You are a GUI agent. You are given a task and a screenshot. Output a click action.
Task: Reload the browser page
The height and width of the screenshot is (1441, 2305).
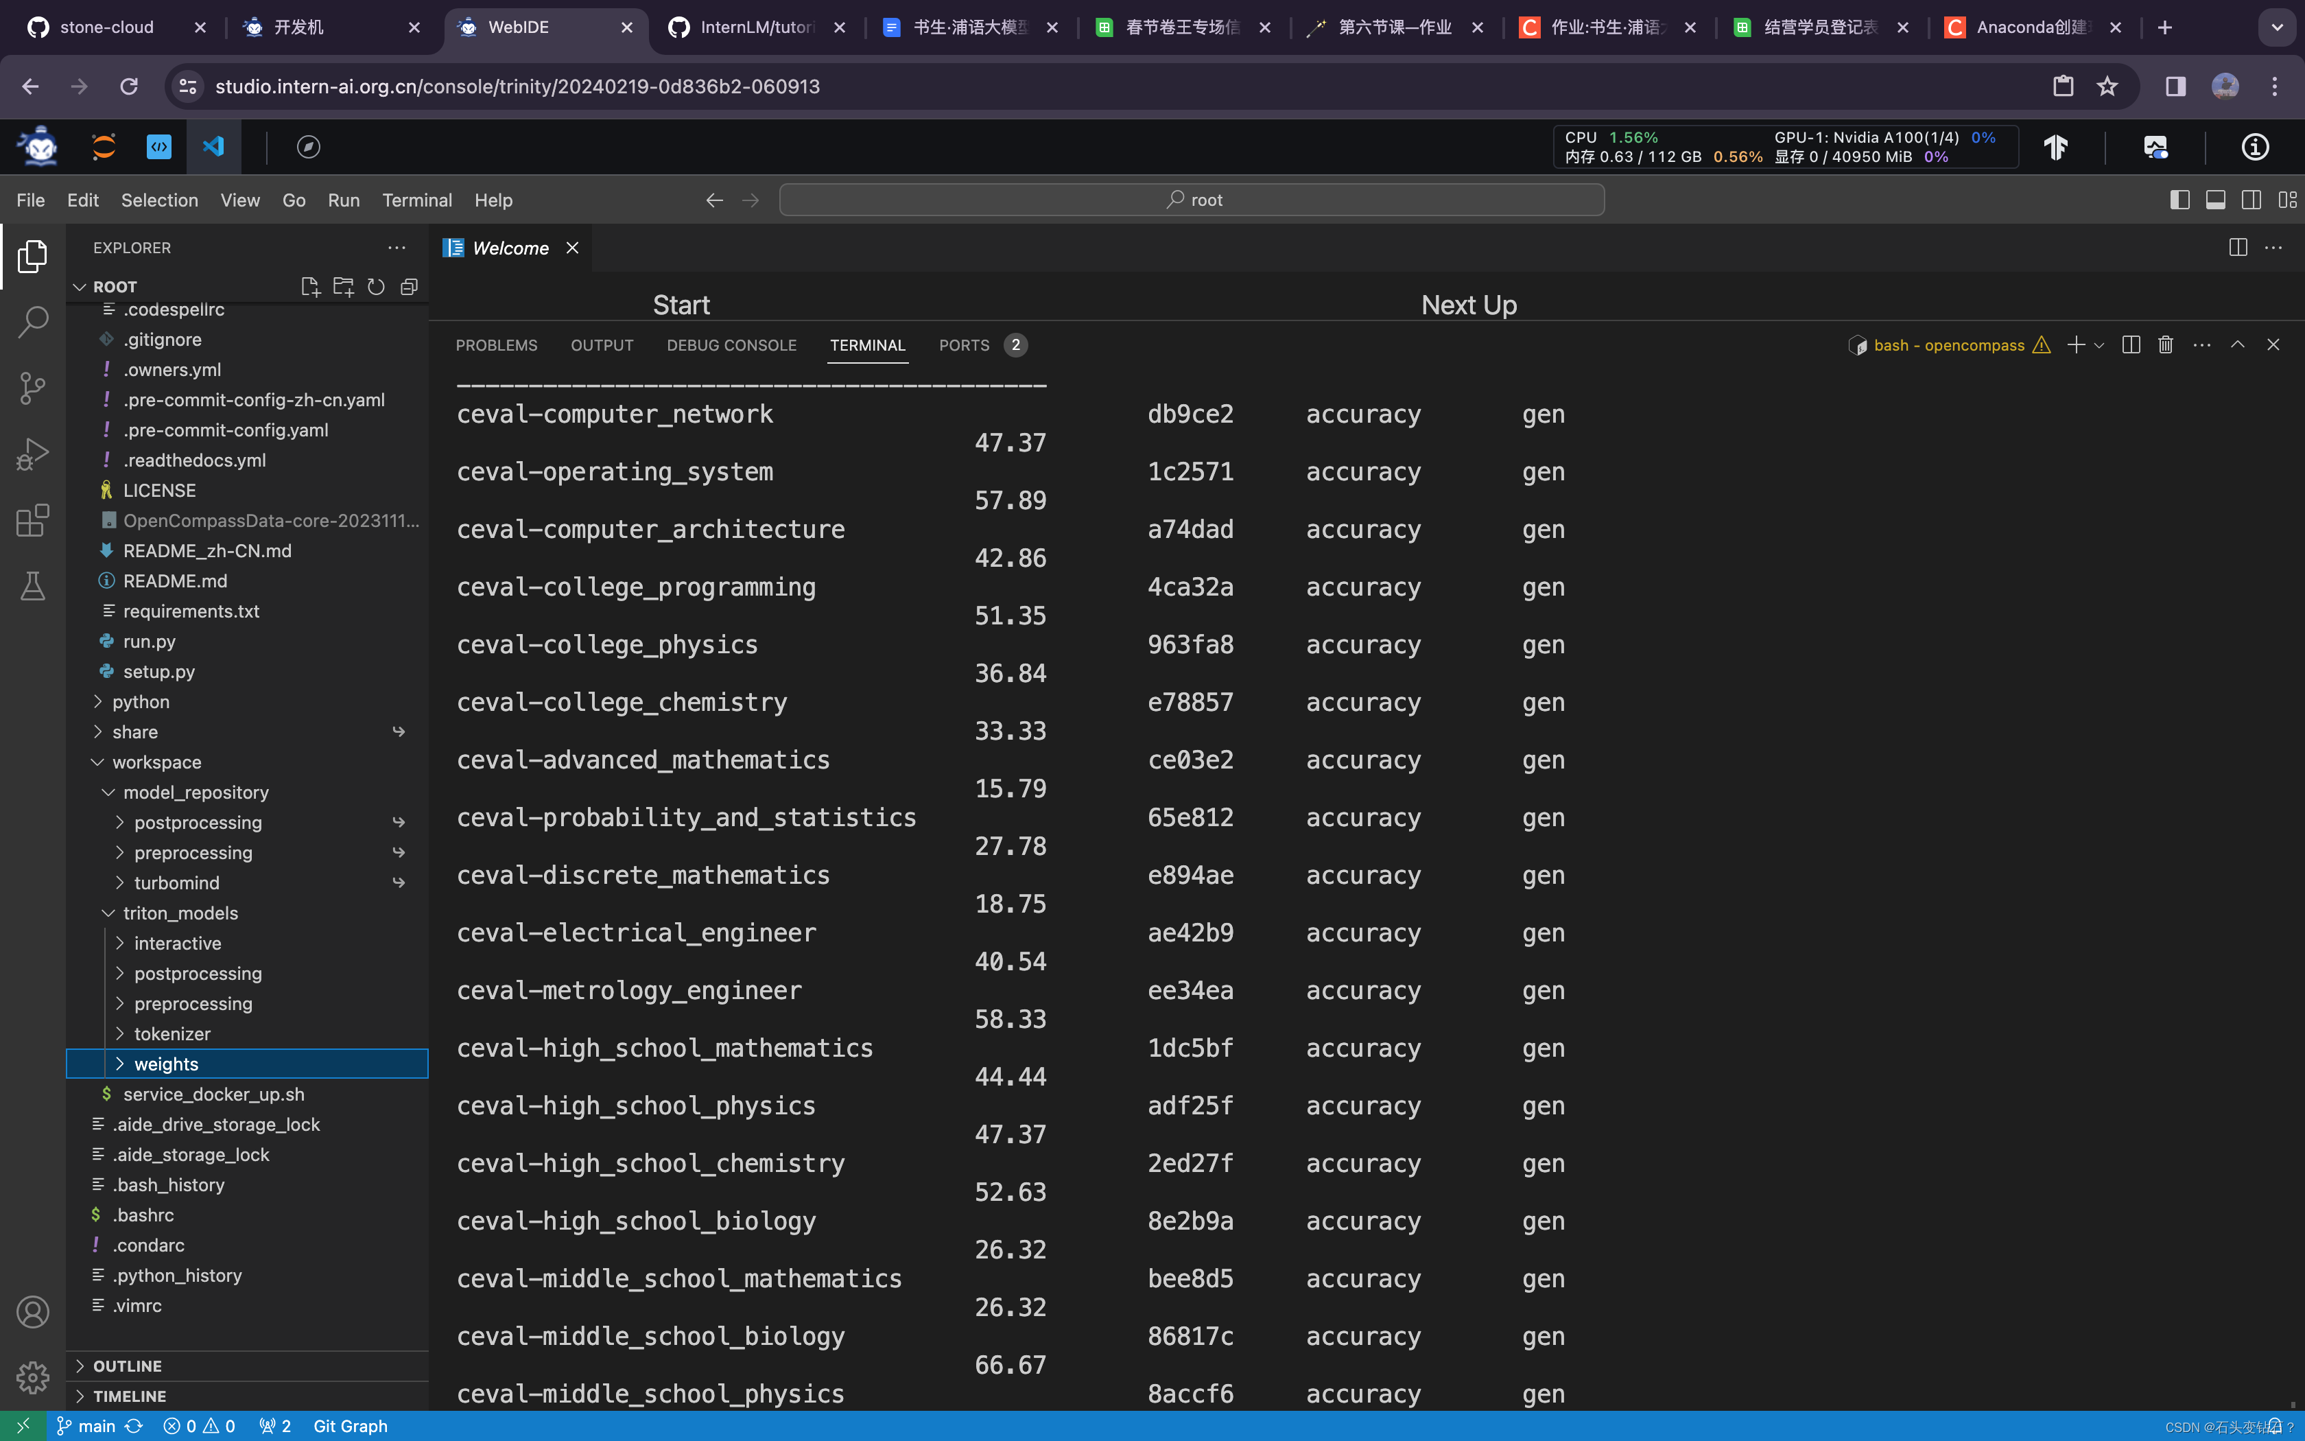click(x=128, y=86)
